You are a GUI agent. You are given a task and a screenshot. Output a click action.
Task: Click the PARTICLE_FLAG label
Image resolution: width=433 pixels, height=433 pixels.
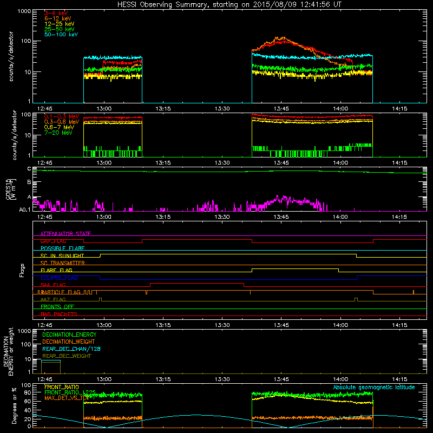pos(60,292)
